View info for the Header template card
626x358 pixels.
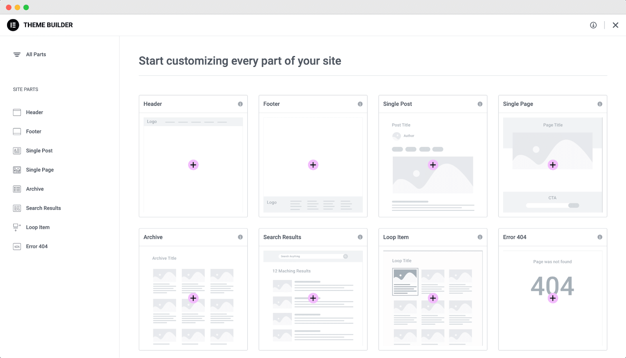pyautogui.click(x=241, y=104)
